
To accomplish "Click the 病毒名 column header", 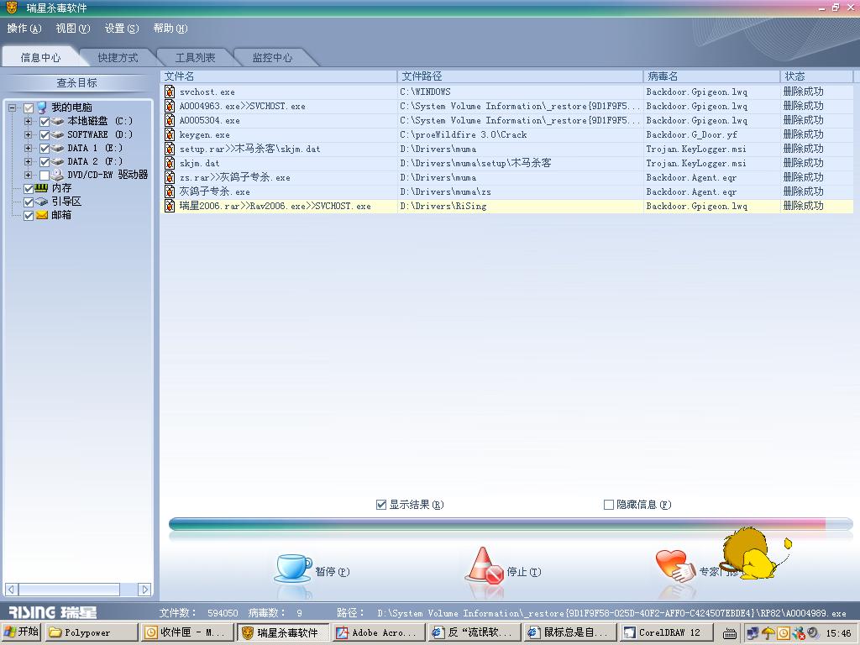I will coord(711,76).
